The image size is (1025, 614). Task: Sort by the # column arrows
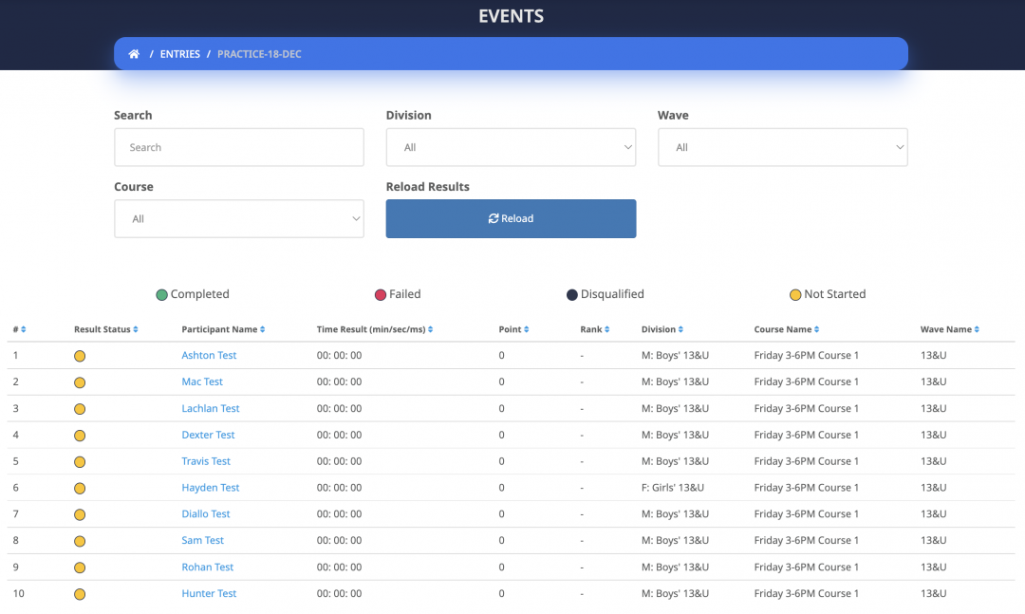[x=23, y=329]
